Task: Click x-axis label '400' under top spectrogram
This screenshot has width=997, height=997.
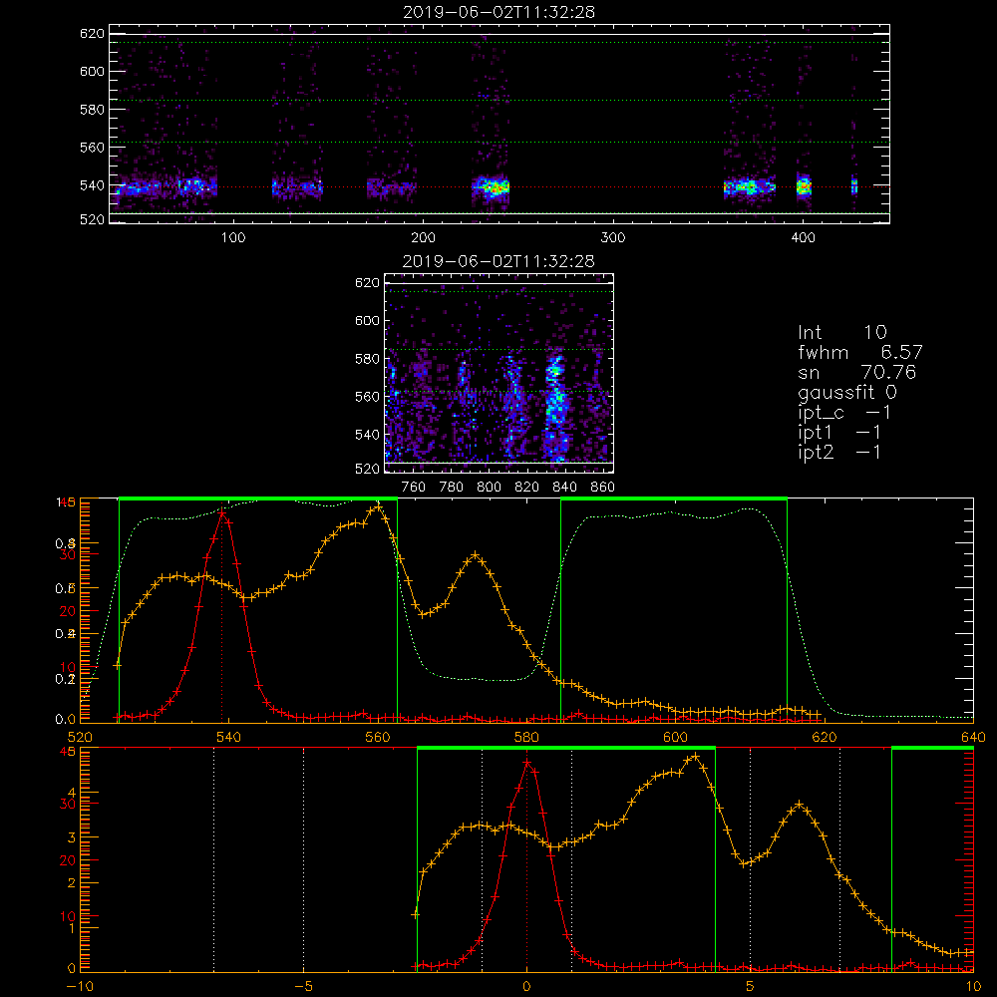Action: (803, 238)
